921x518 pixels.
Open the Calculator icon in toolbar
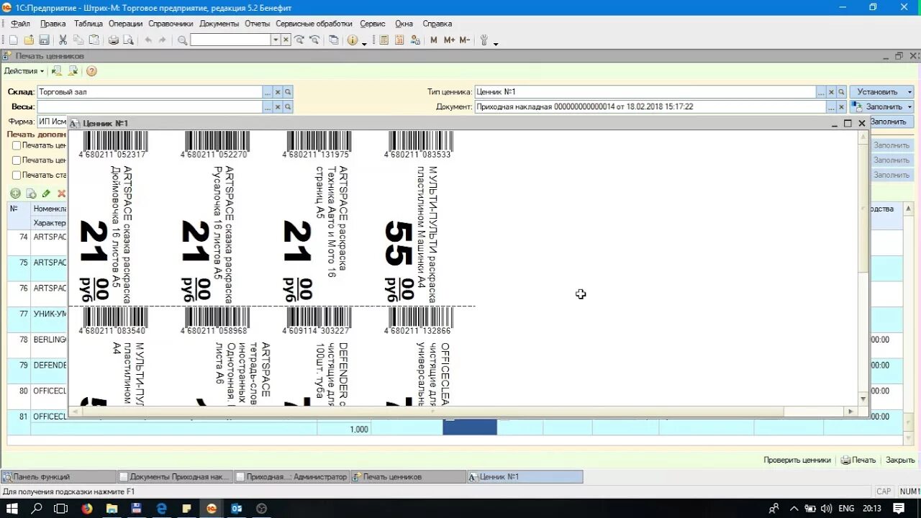point(384,40)
